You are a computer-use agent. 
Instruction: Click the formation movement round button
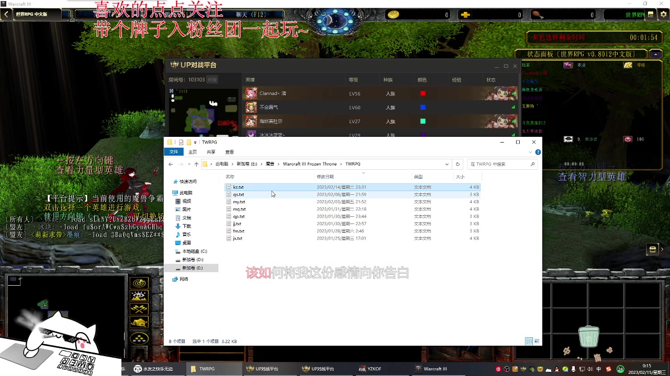[x=139, y=338]
